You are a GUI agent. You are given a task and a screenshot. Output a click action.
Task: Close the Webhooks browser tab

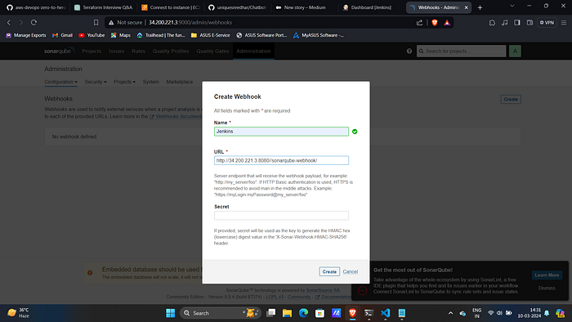pyautogui.click(x=466, y=7)
